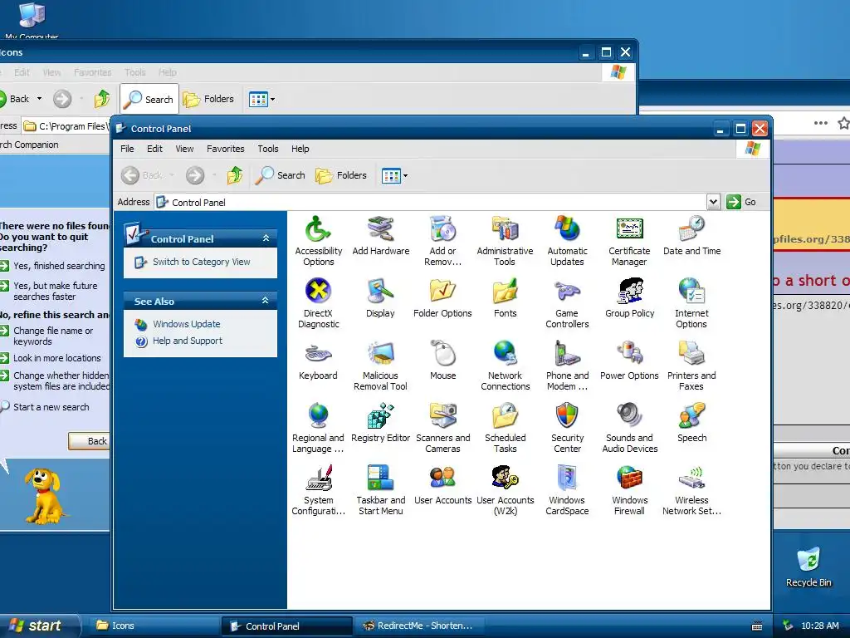Open Back history dropdown in Icons window

coord(39,99)
